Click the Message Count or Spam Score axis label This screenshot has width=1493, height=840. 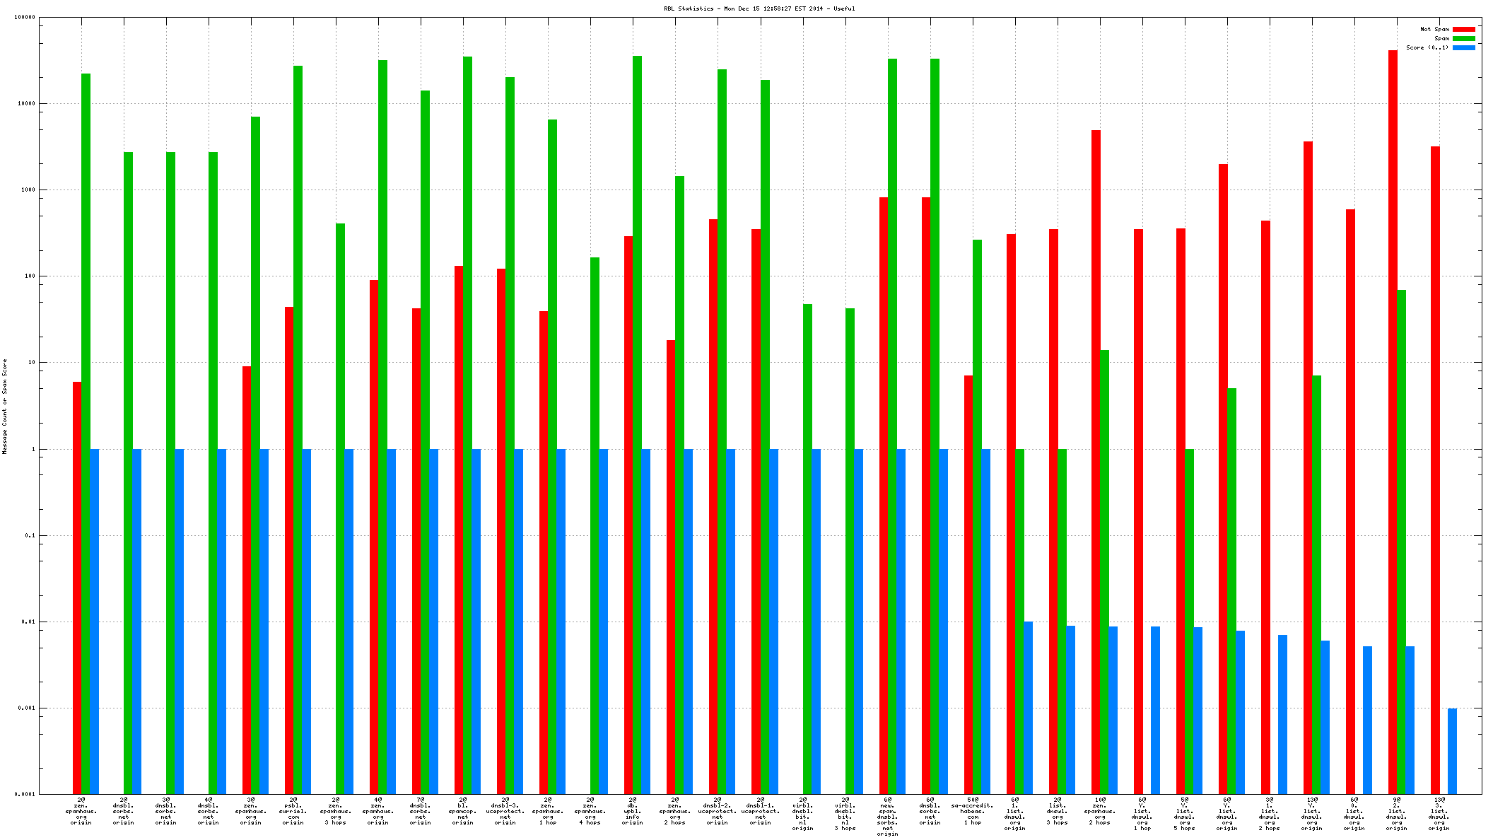tap(4, 406)
